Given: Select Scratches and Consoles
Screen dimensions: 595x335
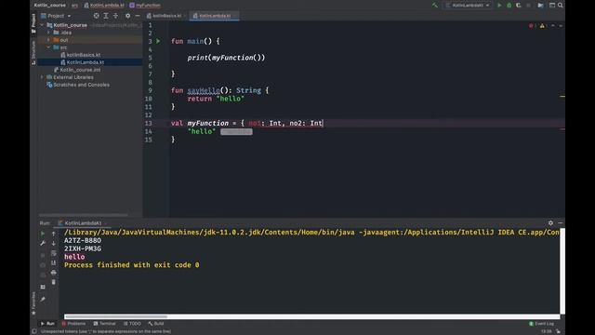Looking at the screenshot, I should (x=81, y=85).
